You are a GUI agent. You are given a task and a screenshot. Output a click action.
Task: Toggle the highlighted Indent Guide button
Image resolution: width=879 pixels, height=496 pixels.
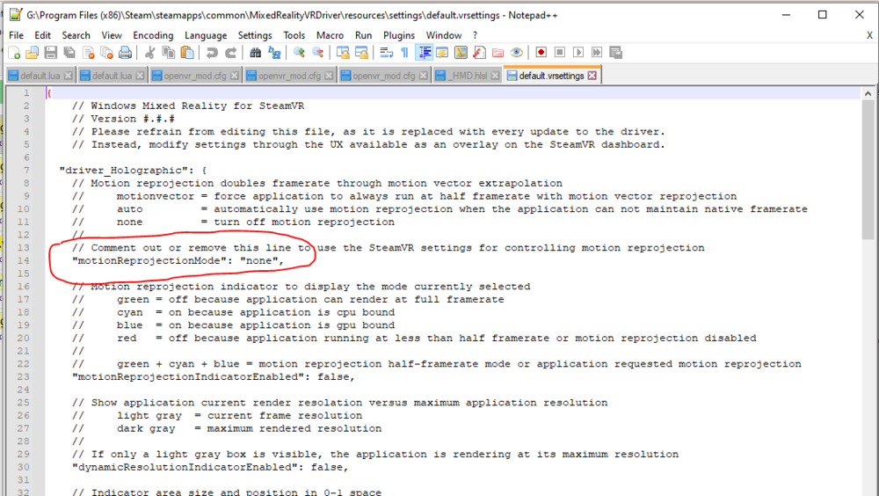point(424,53)
